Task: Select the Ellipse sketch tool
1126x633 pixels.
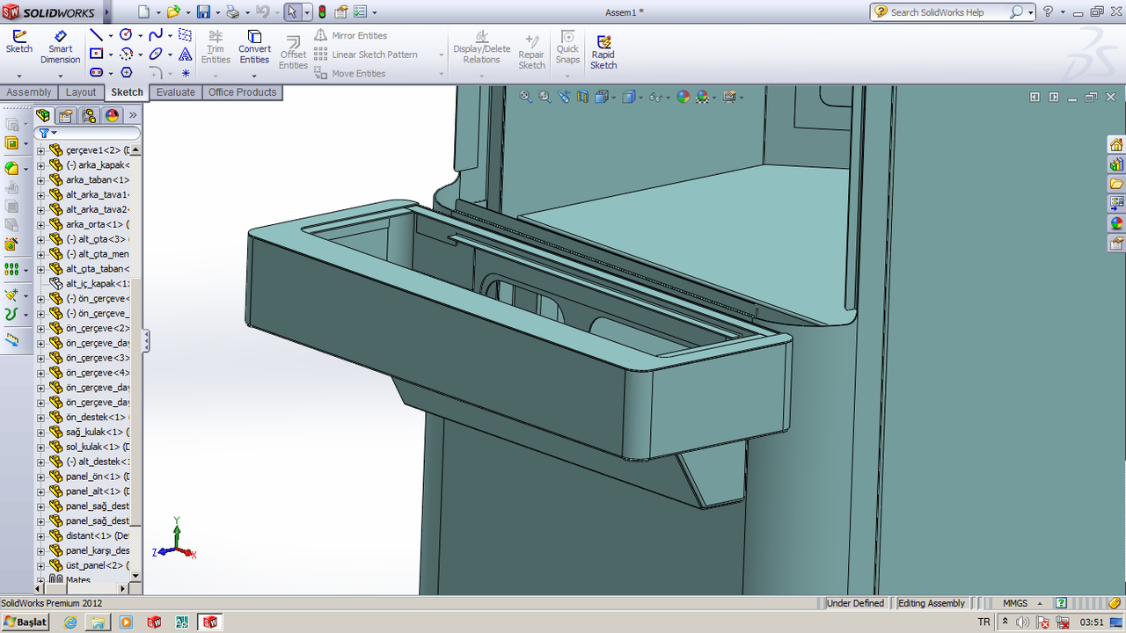Action: click(156, 55)
